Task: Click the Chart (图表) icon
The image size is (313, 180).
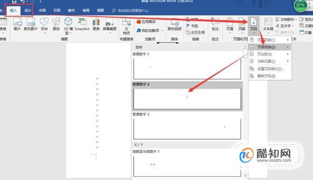Action: click(96, 24)
